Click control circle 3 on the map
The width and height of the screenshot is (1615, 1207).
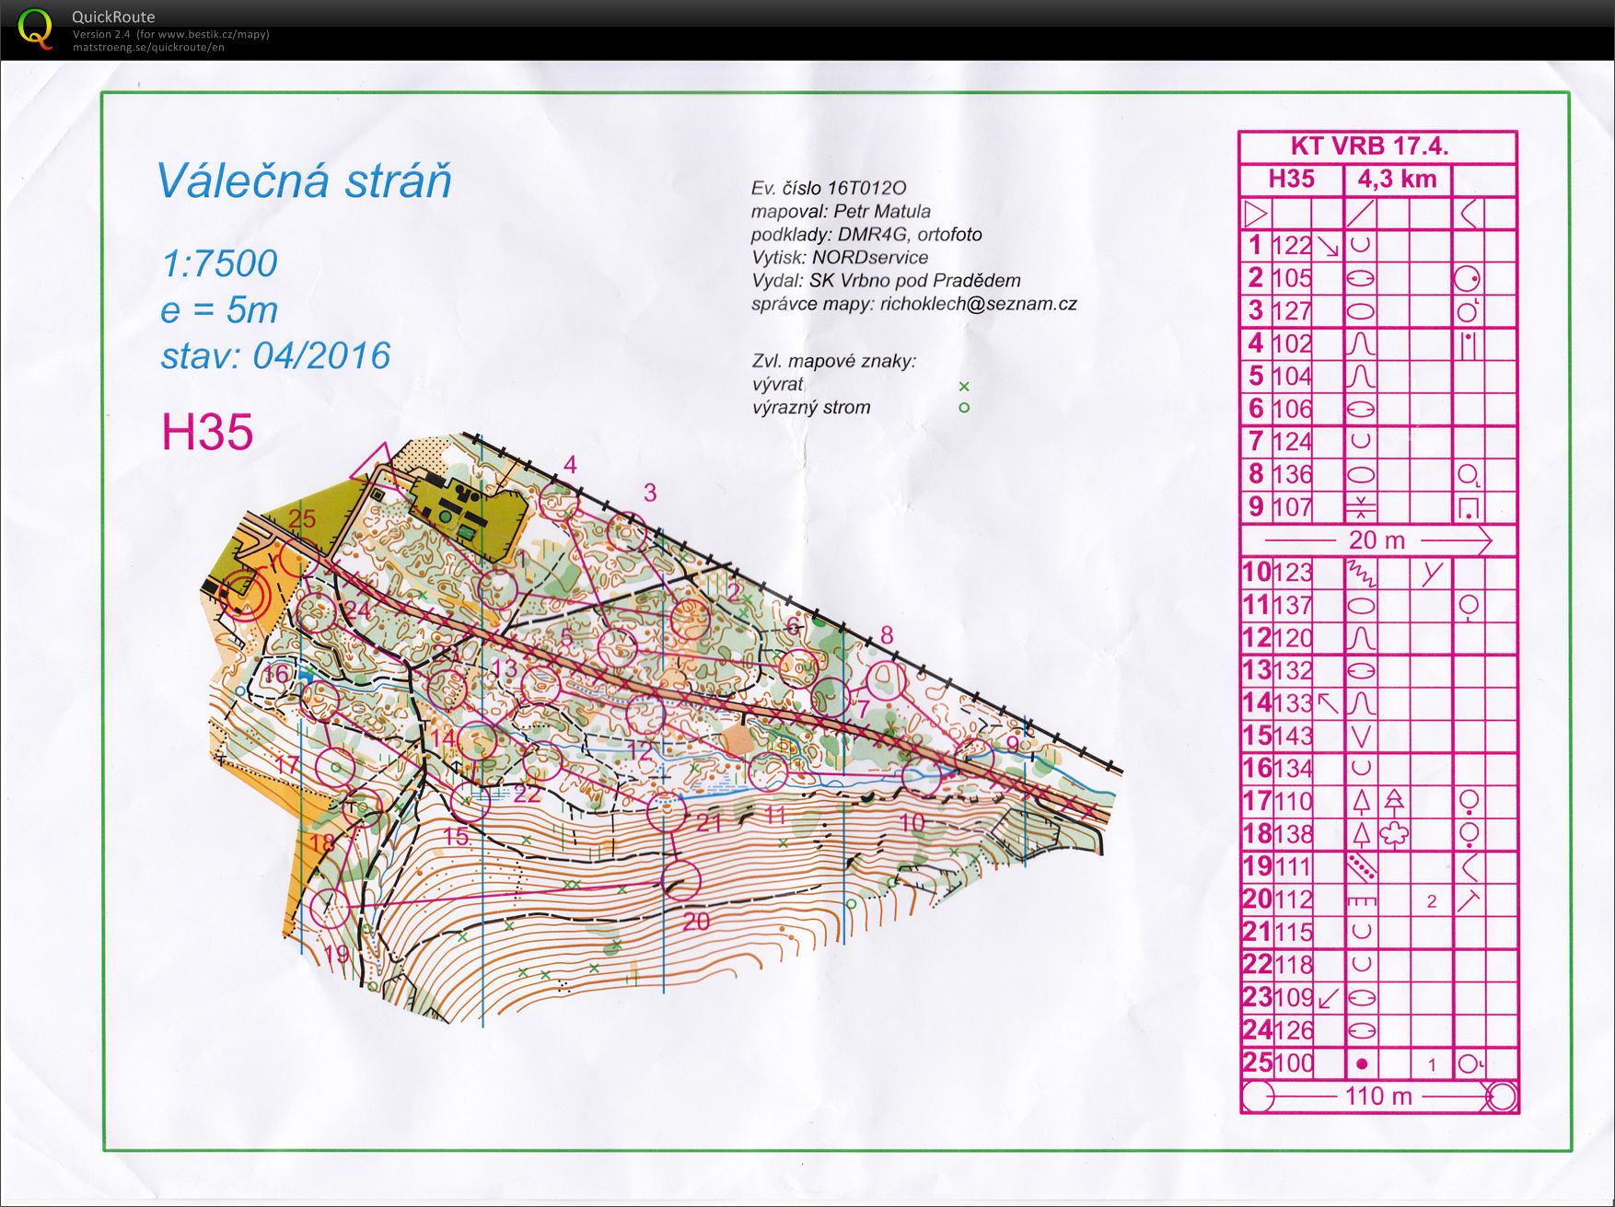(x=628, y=532)
